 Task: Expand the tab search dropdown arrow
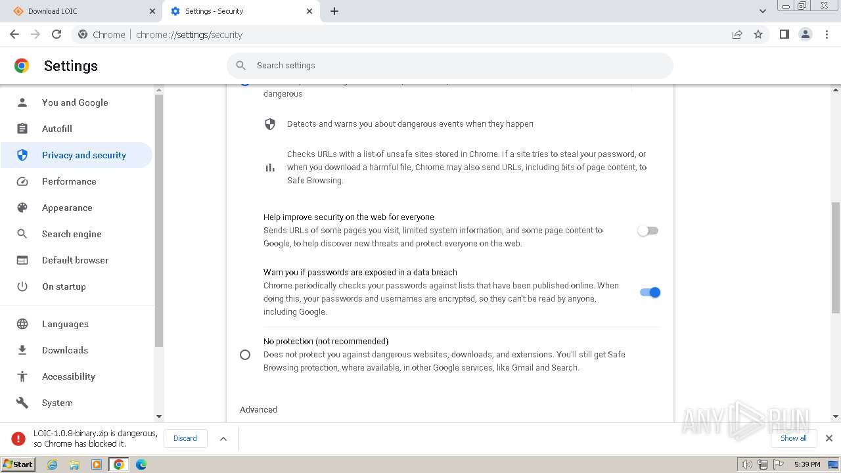tap(762, 11)
